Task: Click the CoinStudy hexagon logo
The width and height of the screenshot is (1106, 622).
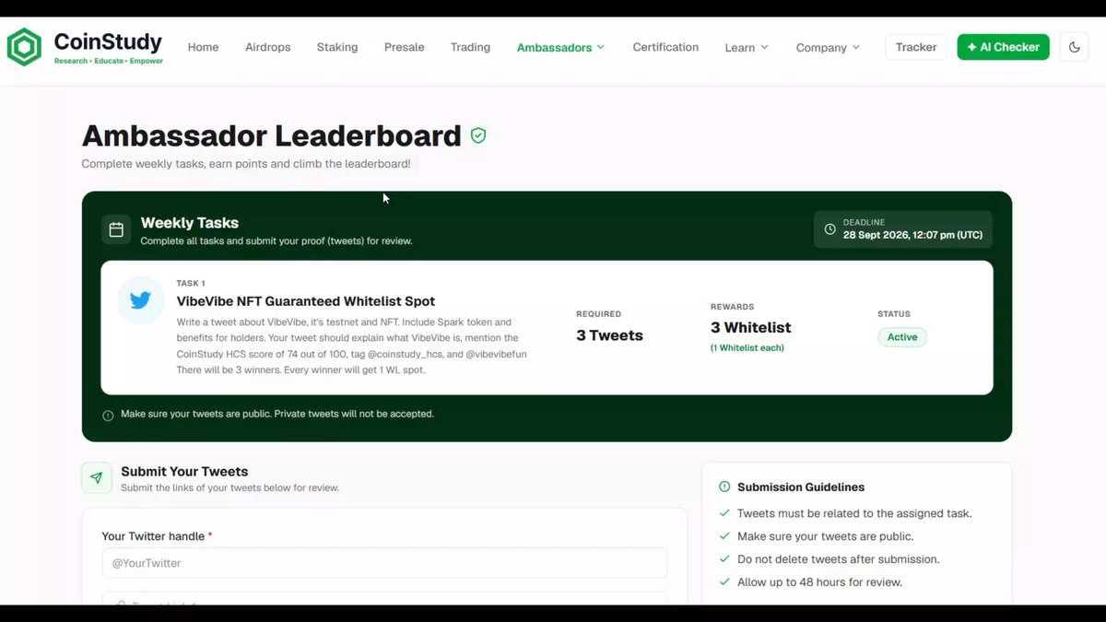Action: click(x=24, y=47)
